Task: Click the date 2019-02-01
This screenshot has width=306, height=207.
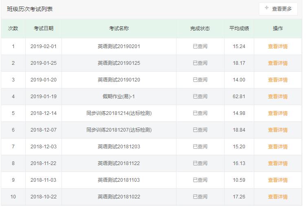Action: [x=44, y=46]
